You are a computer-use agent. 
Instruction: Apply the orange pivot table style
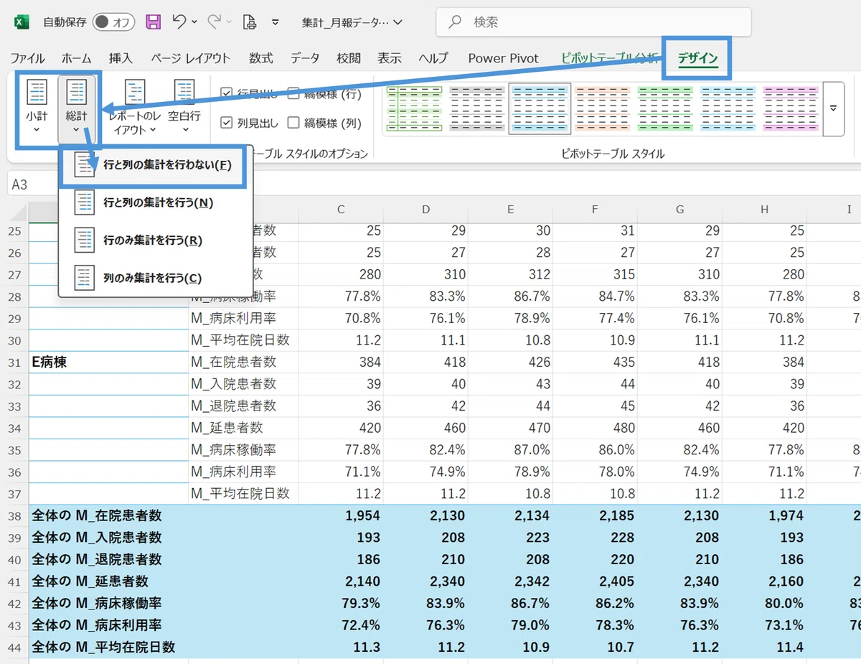[x=603, y=109]
